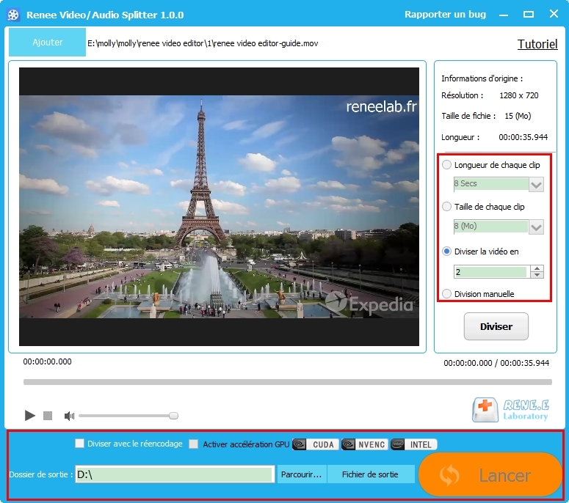
Task: Select Longueur de chaque clip option
Action: pyautogui.click(x=447, y=166)
